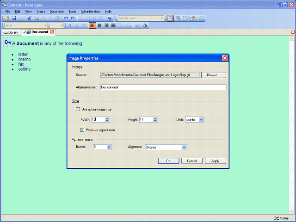Viewport: 296px width, 222px height.
Task: Open the Help menu
Action: 108,12
